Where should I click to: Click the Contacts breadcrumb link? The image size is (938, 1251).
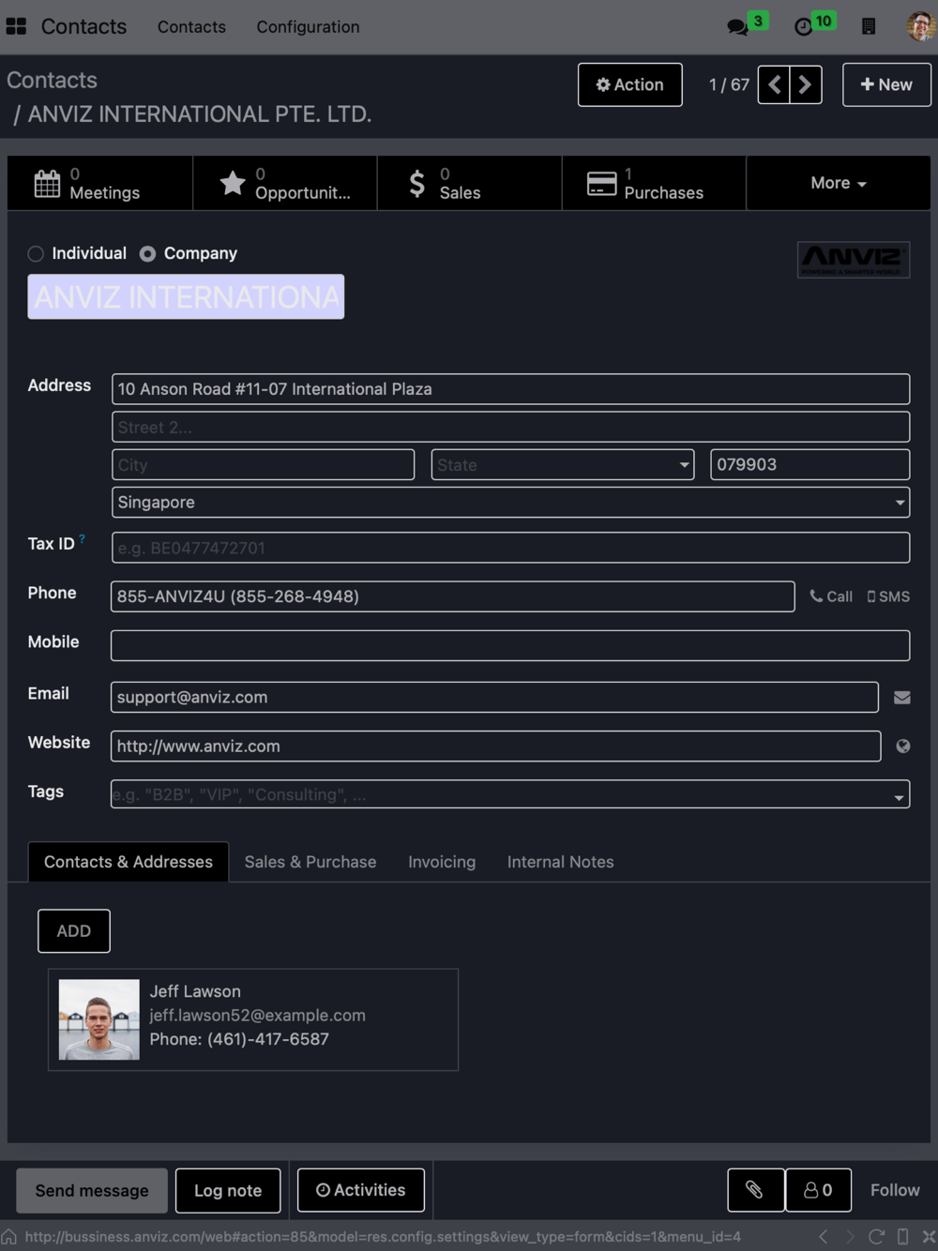(52, 81)
